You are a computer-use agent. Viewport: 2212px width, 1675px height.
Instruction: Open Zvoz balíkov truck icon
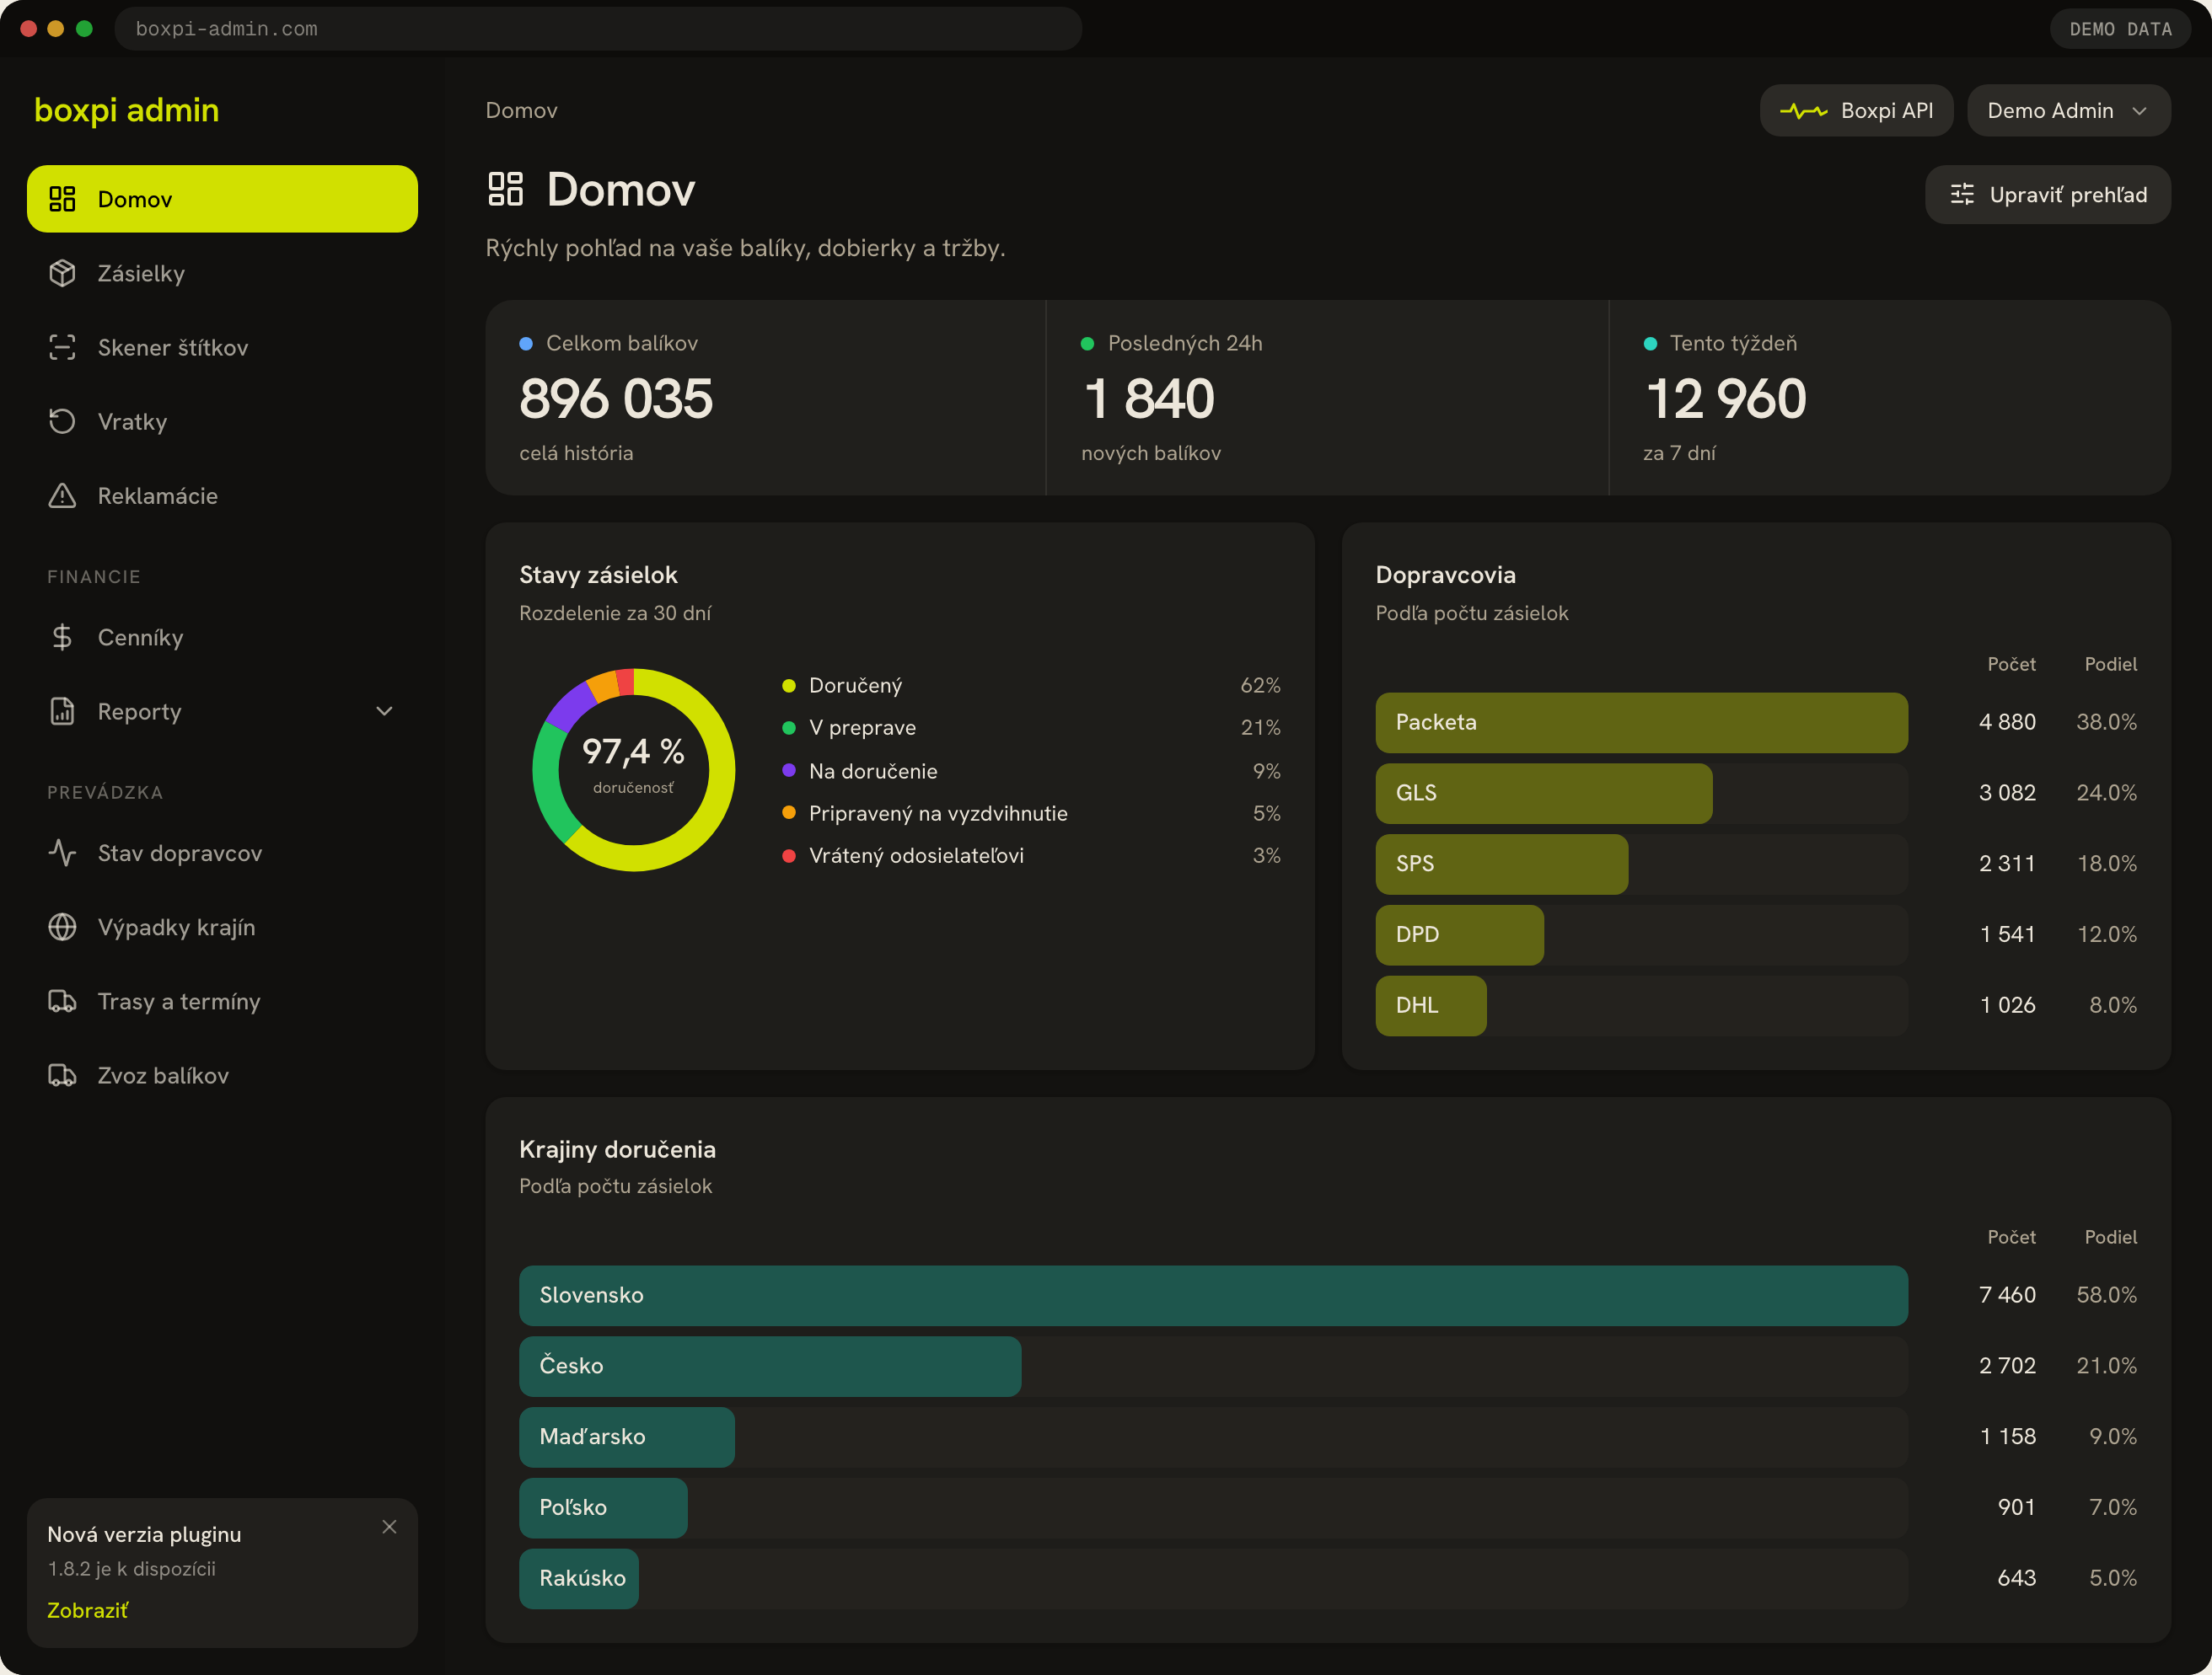point(62,1074)
